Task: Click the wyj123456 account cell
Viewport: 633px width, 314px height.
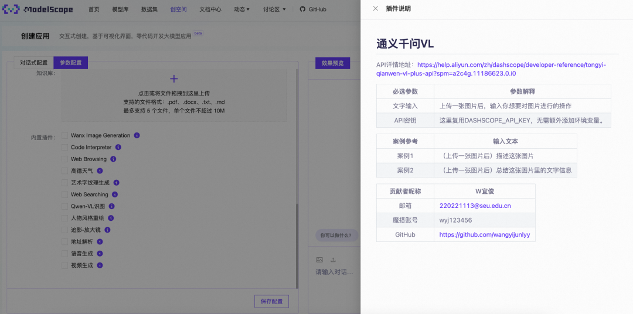Action: pos(485,220)
